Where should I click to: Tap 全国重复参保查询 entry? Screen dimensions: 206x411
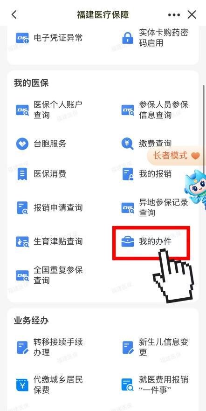point(50,275)
